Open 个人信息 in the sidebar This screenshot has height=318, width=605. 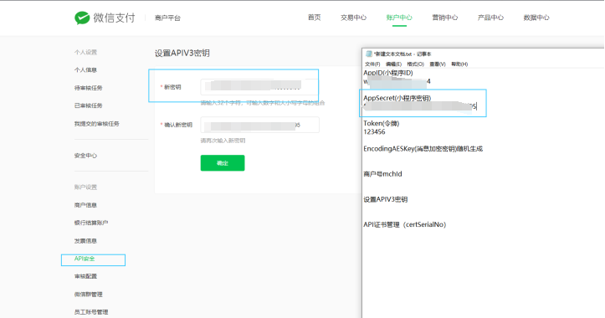(x=85, y=69)
